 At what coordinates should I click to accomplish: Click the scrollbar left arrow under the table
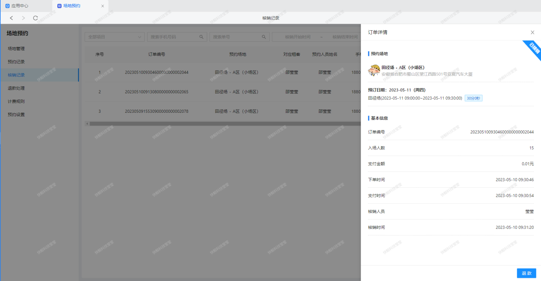(x=87, y=124)
